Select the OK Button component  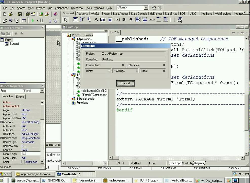[117, 20]
